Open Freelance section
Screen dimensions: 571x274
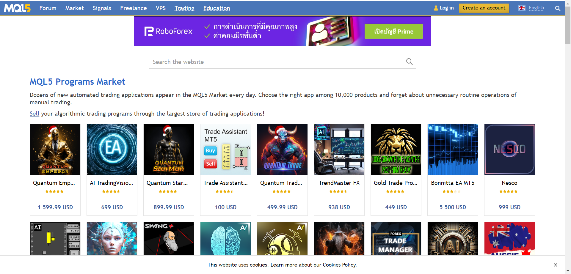coord(134,8)
